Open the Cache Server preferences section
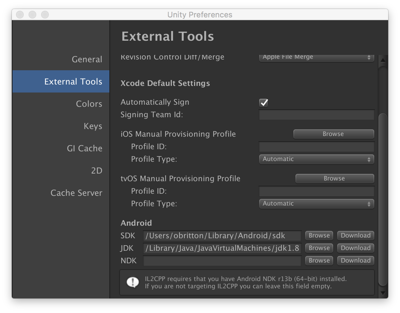 point(76,193)
